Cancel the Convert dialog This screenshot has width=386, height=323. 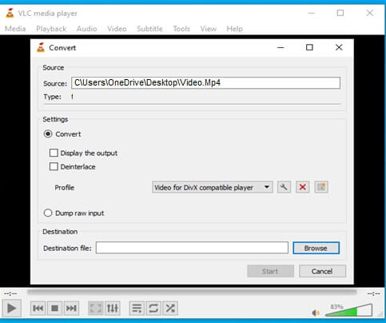click(x=322, y=271)
